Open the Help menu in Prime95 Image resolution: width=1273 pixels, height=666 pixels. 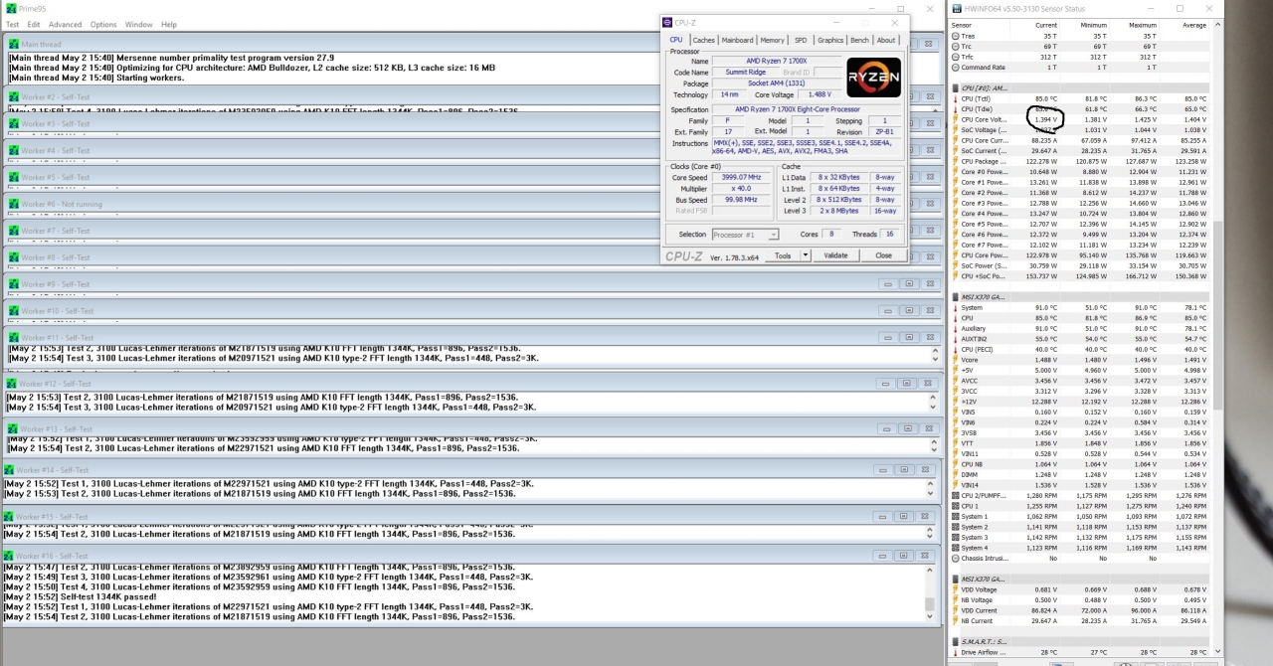[169, 24]
